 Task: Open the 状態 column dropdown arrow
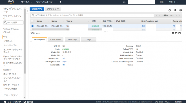pyautogui.click(x=100, y=21)
